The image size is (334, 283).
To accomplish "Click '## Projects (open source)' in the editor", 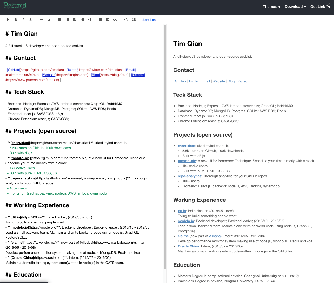I will click(x=41, y=131).
